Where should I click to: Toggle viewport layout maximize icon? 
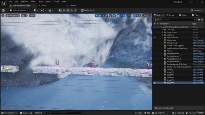pos(150,16)
